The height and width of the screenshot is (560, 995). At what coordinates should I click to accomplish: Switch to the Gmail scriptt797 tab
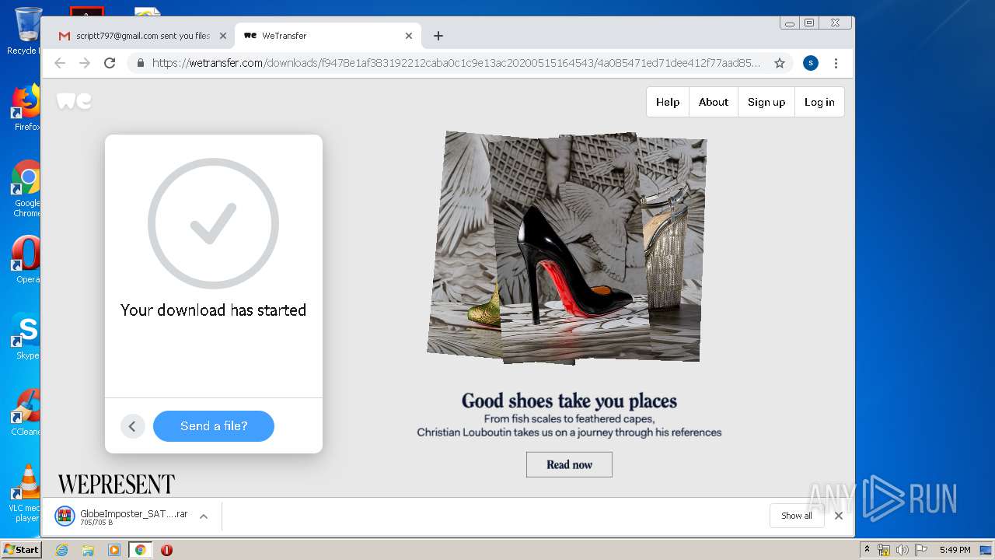pos(141,36)
